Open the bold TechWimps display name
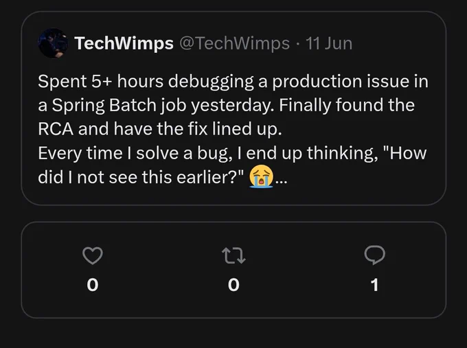The height and width of the screenshot is (348, 467). pyautogui.click(x=124, y=43)
